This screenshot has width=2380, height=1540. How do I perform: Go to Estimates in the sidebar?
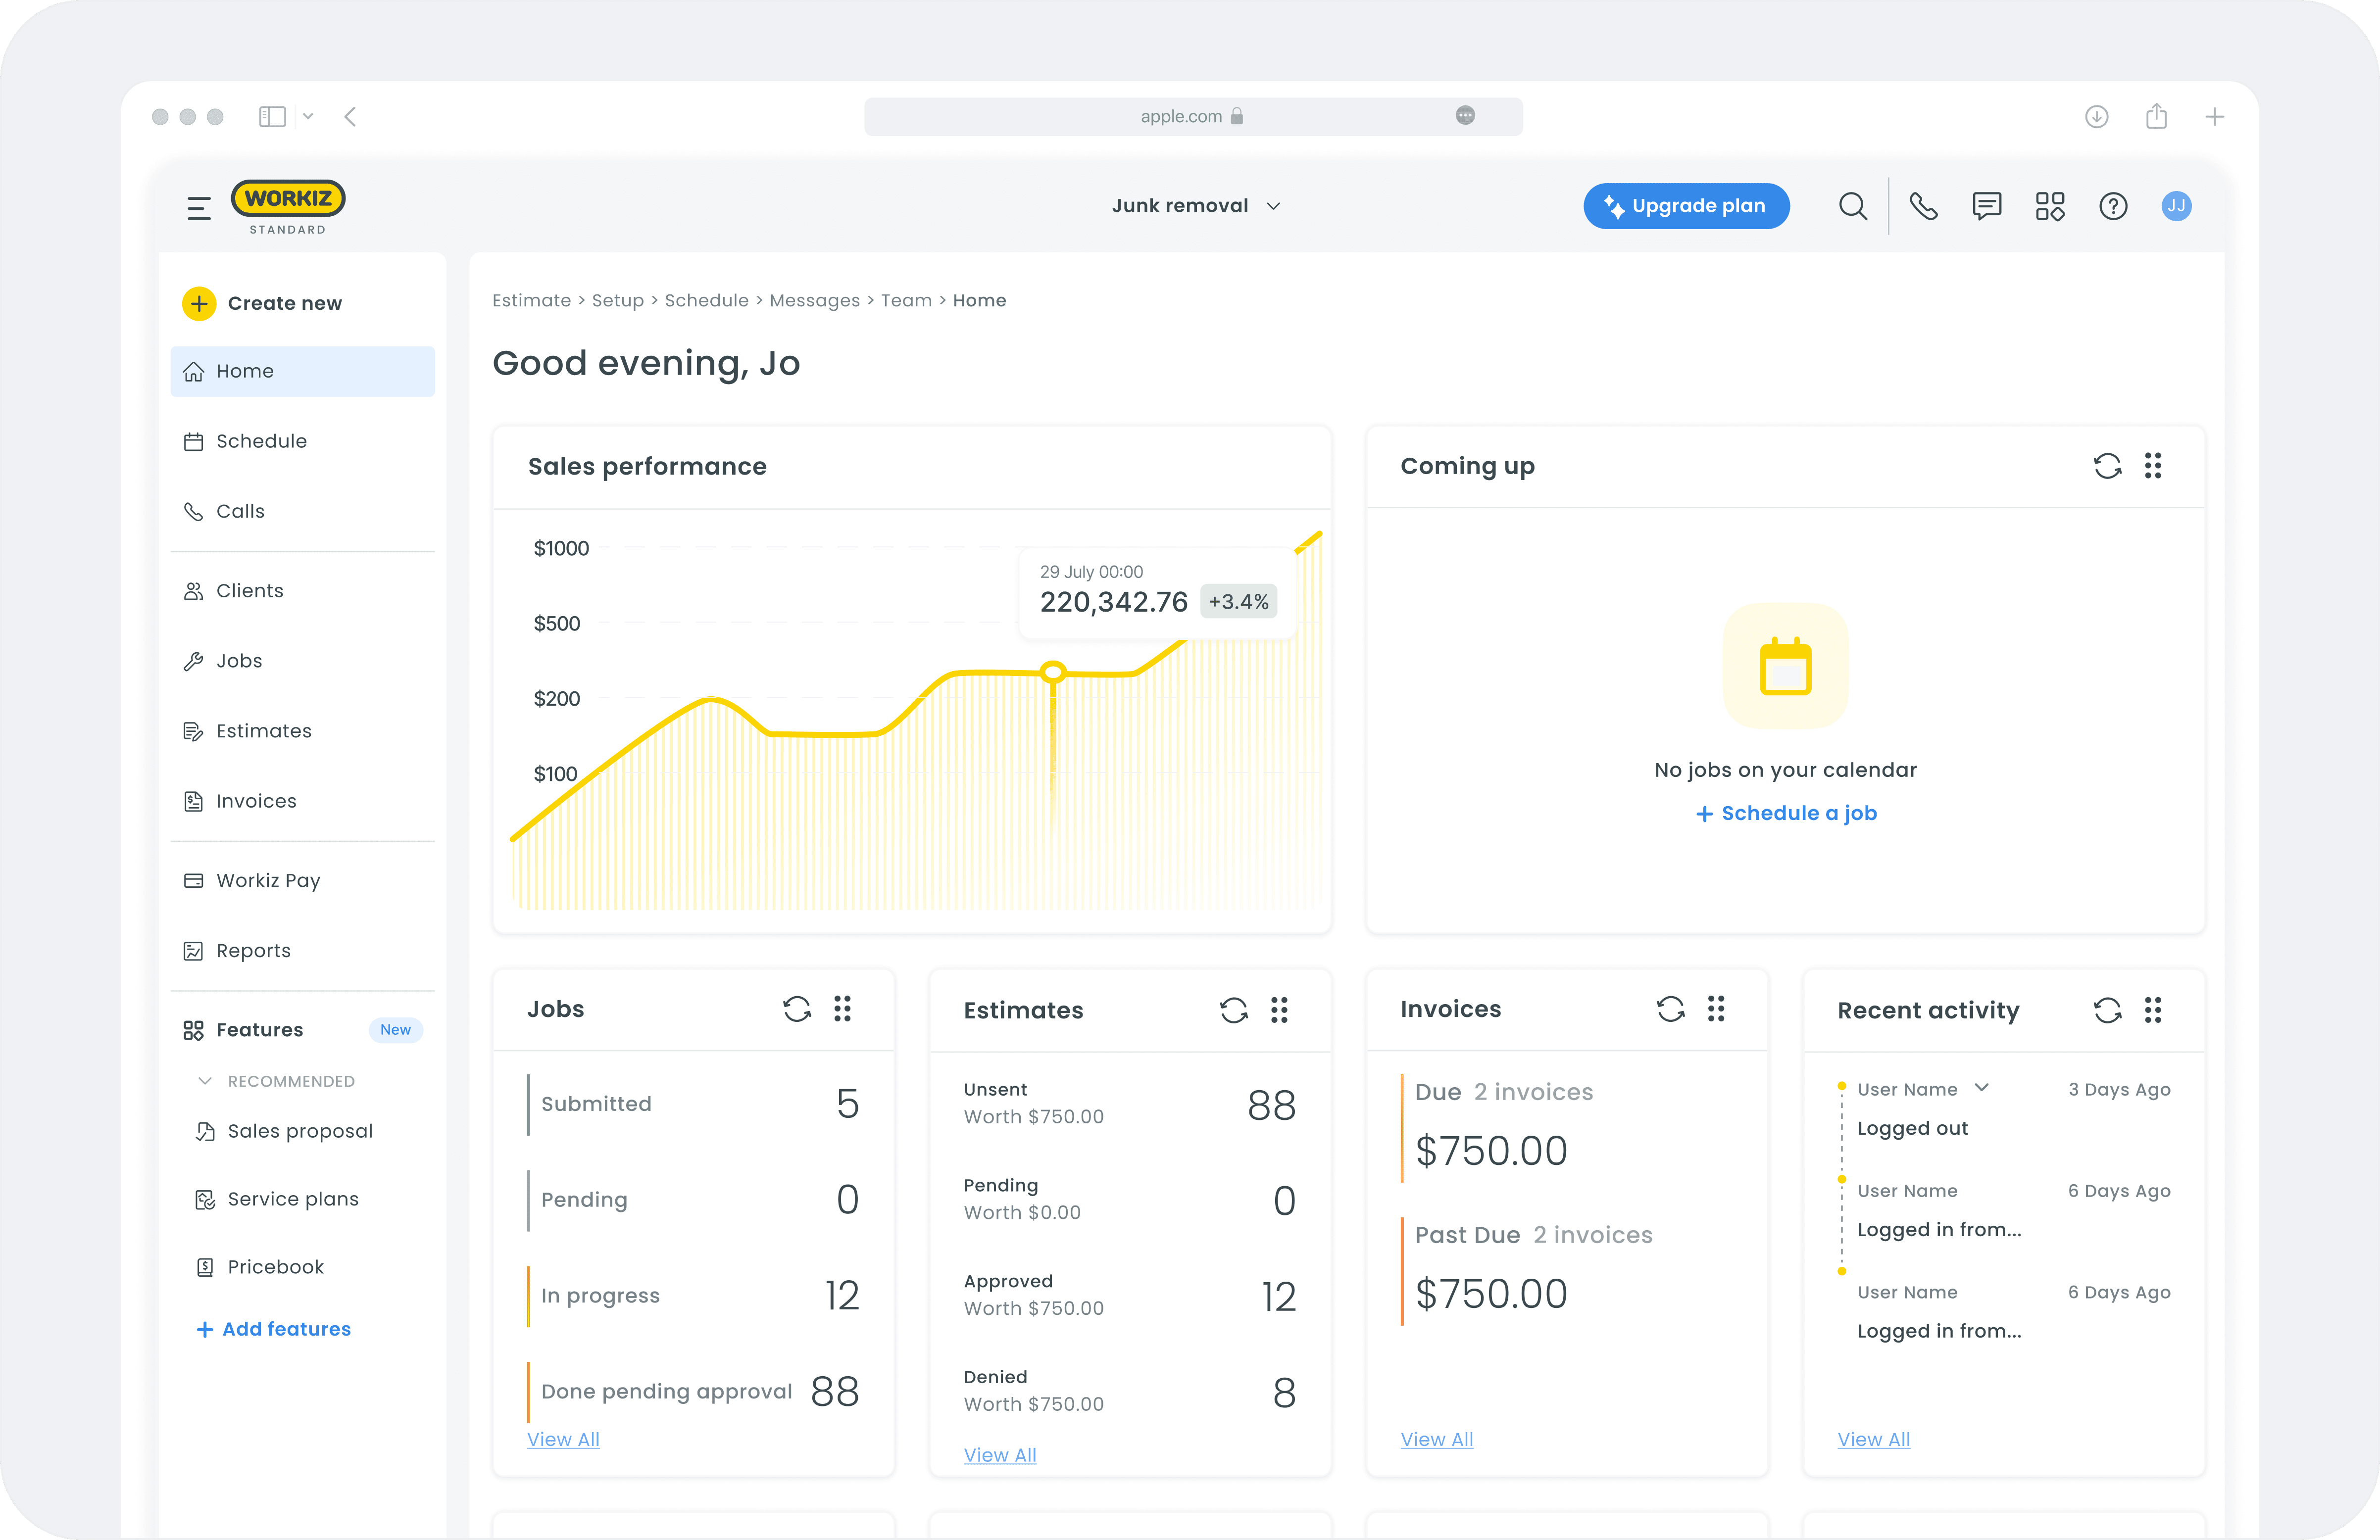pyautogui.click(x=264, y=731)
